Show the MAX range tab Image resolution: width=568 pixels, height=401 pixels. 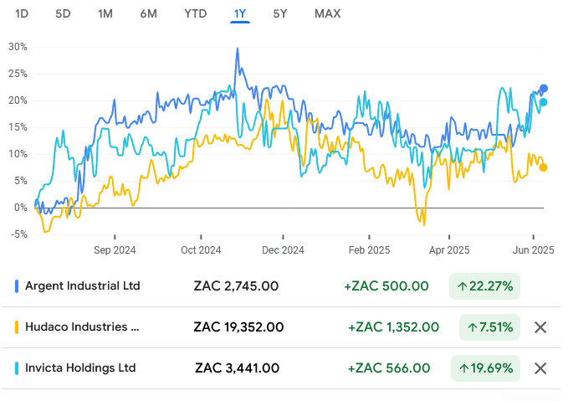[327, 13]
